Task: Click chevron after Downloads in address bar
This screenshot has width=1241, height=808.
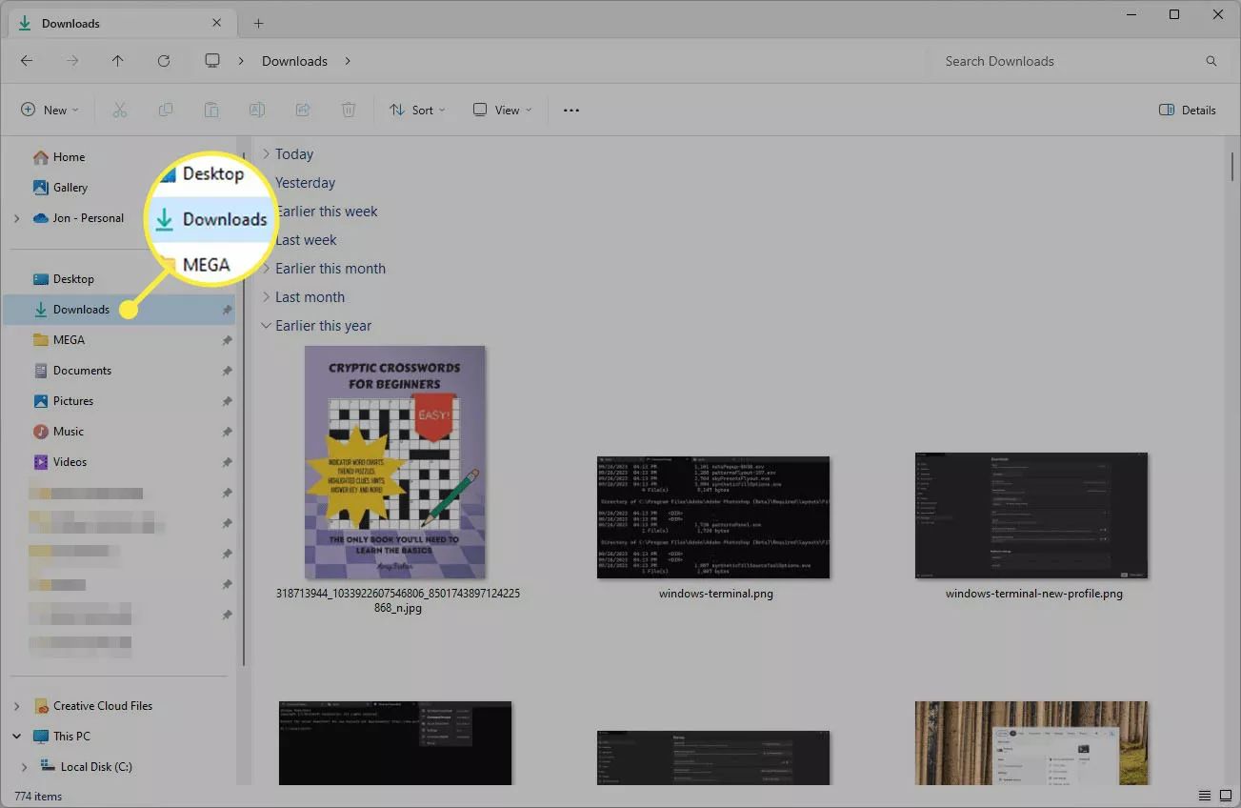Action: point(348,61)
